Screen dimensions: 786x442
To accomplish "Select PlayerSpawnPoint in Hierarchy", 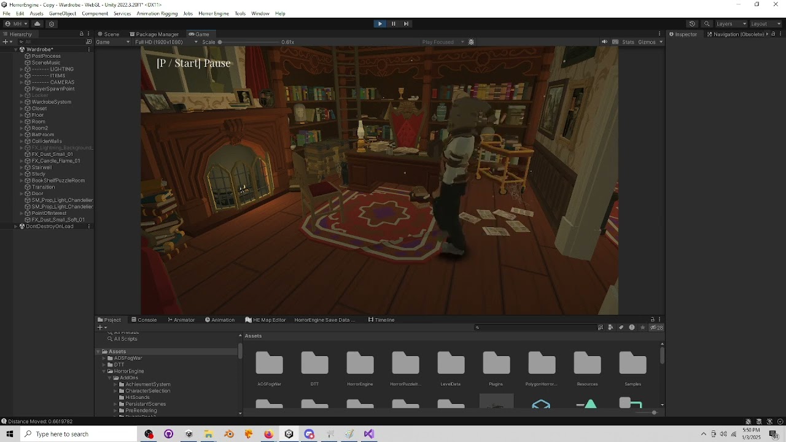I will (x=53, y=89).
